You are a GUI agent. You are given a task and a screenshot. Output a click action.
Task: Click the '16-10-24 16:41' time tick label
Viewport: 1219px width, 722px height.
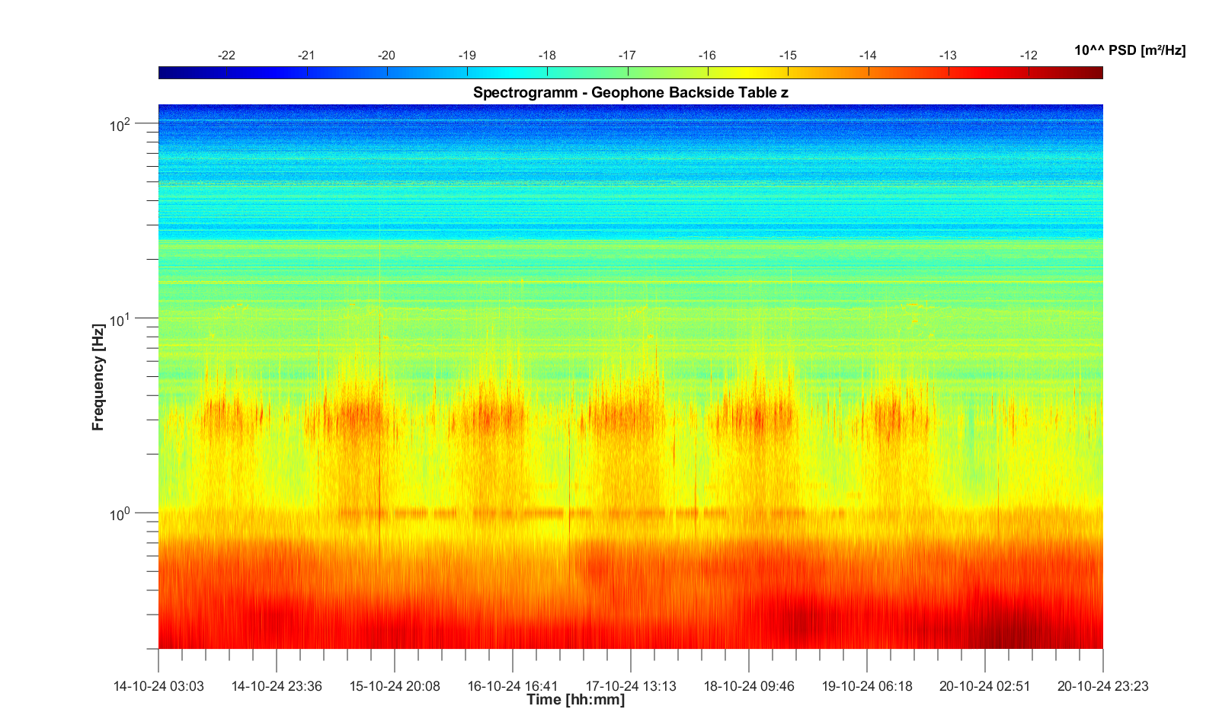pos(513,685)
